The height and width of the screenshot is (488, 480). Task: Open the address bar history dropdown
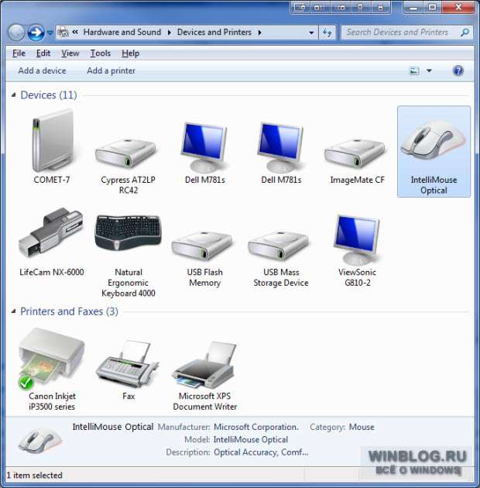click(x=311, y=33)
